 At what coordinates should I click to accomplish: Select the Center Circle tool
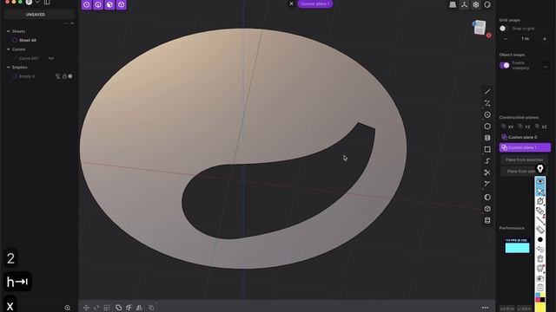[487, 114]
